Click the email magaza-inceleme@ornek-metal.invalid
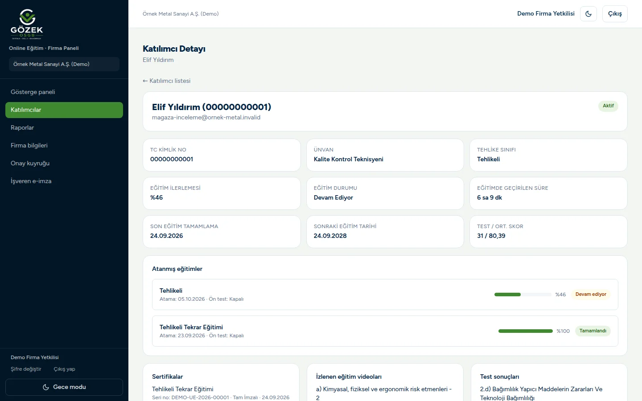 206,118
